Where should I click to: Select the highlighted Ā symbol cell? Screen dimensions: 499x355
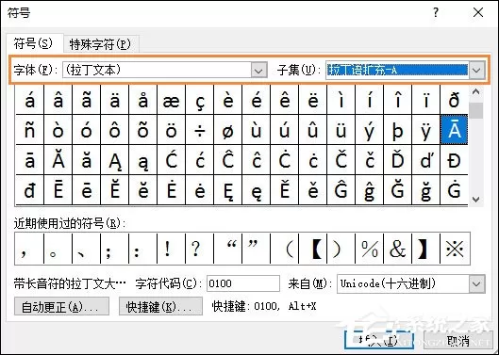pos(454,130)
